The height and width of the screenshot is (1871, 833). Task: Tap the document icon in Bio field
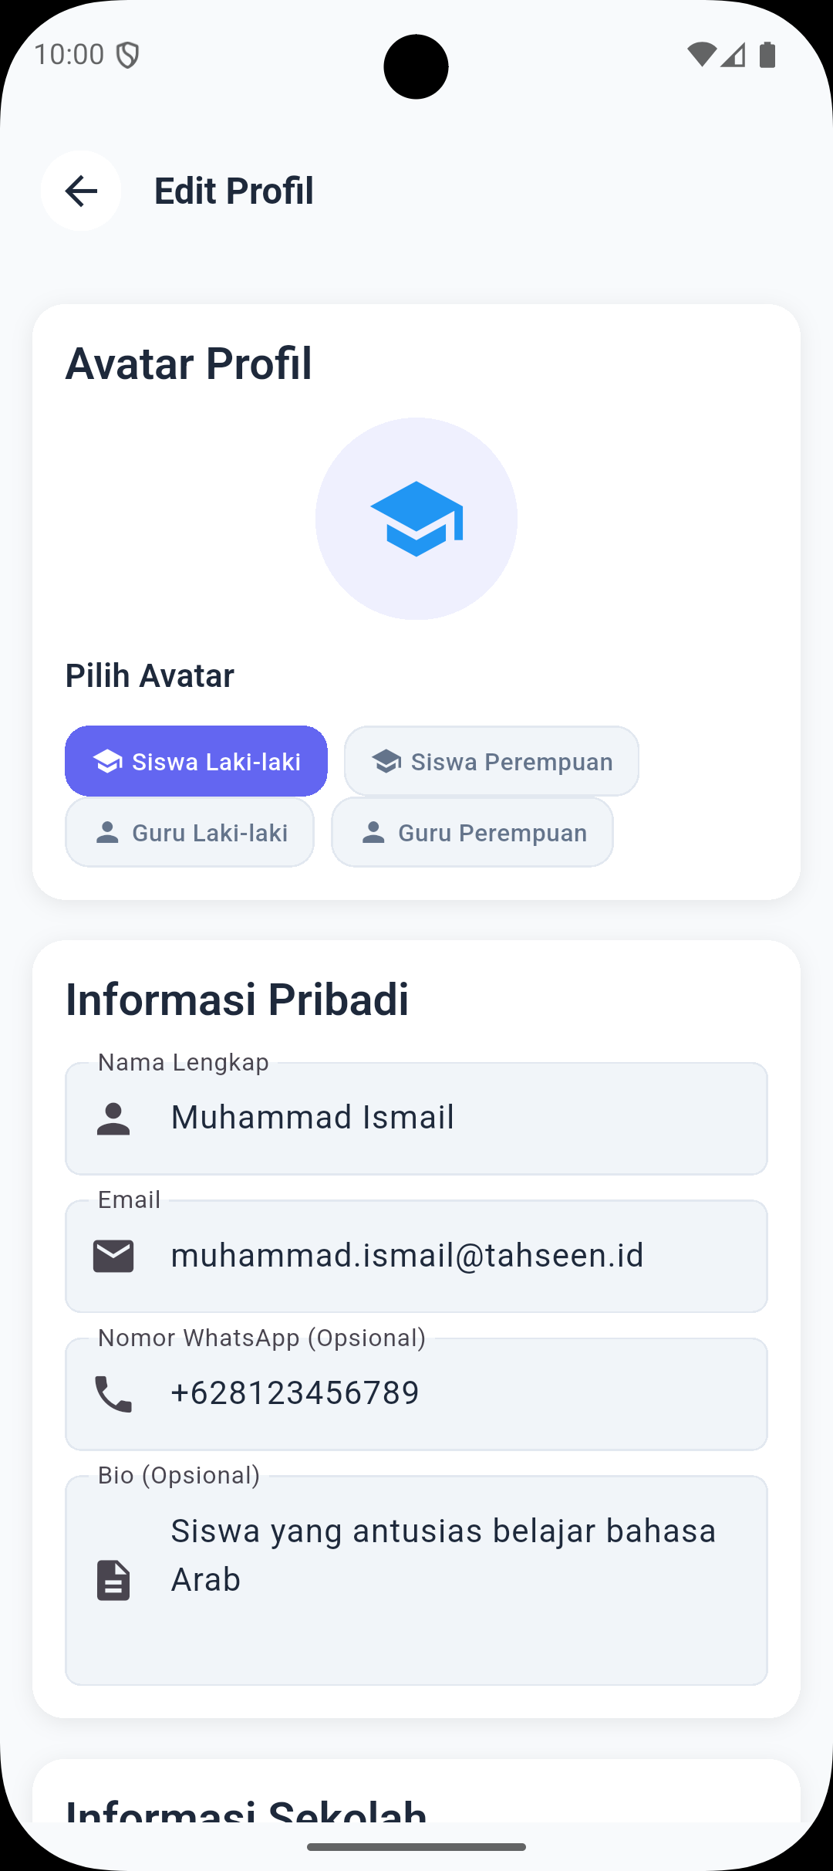(113, 1579)
